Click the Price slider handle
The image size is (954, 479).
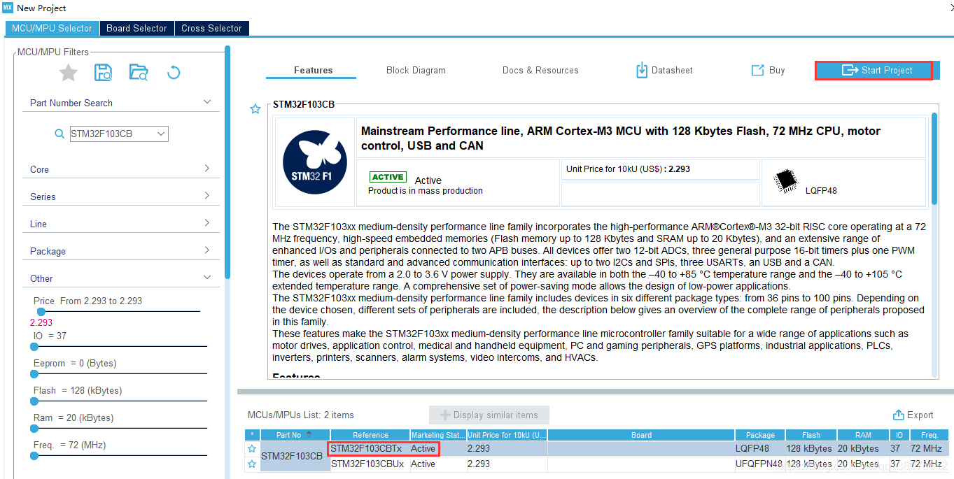(x=41, y=311)
